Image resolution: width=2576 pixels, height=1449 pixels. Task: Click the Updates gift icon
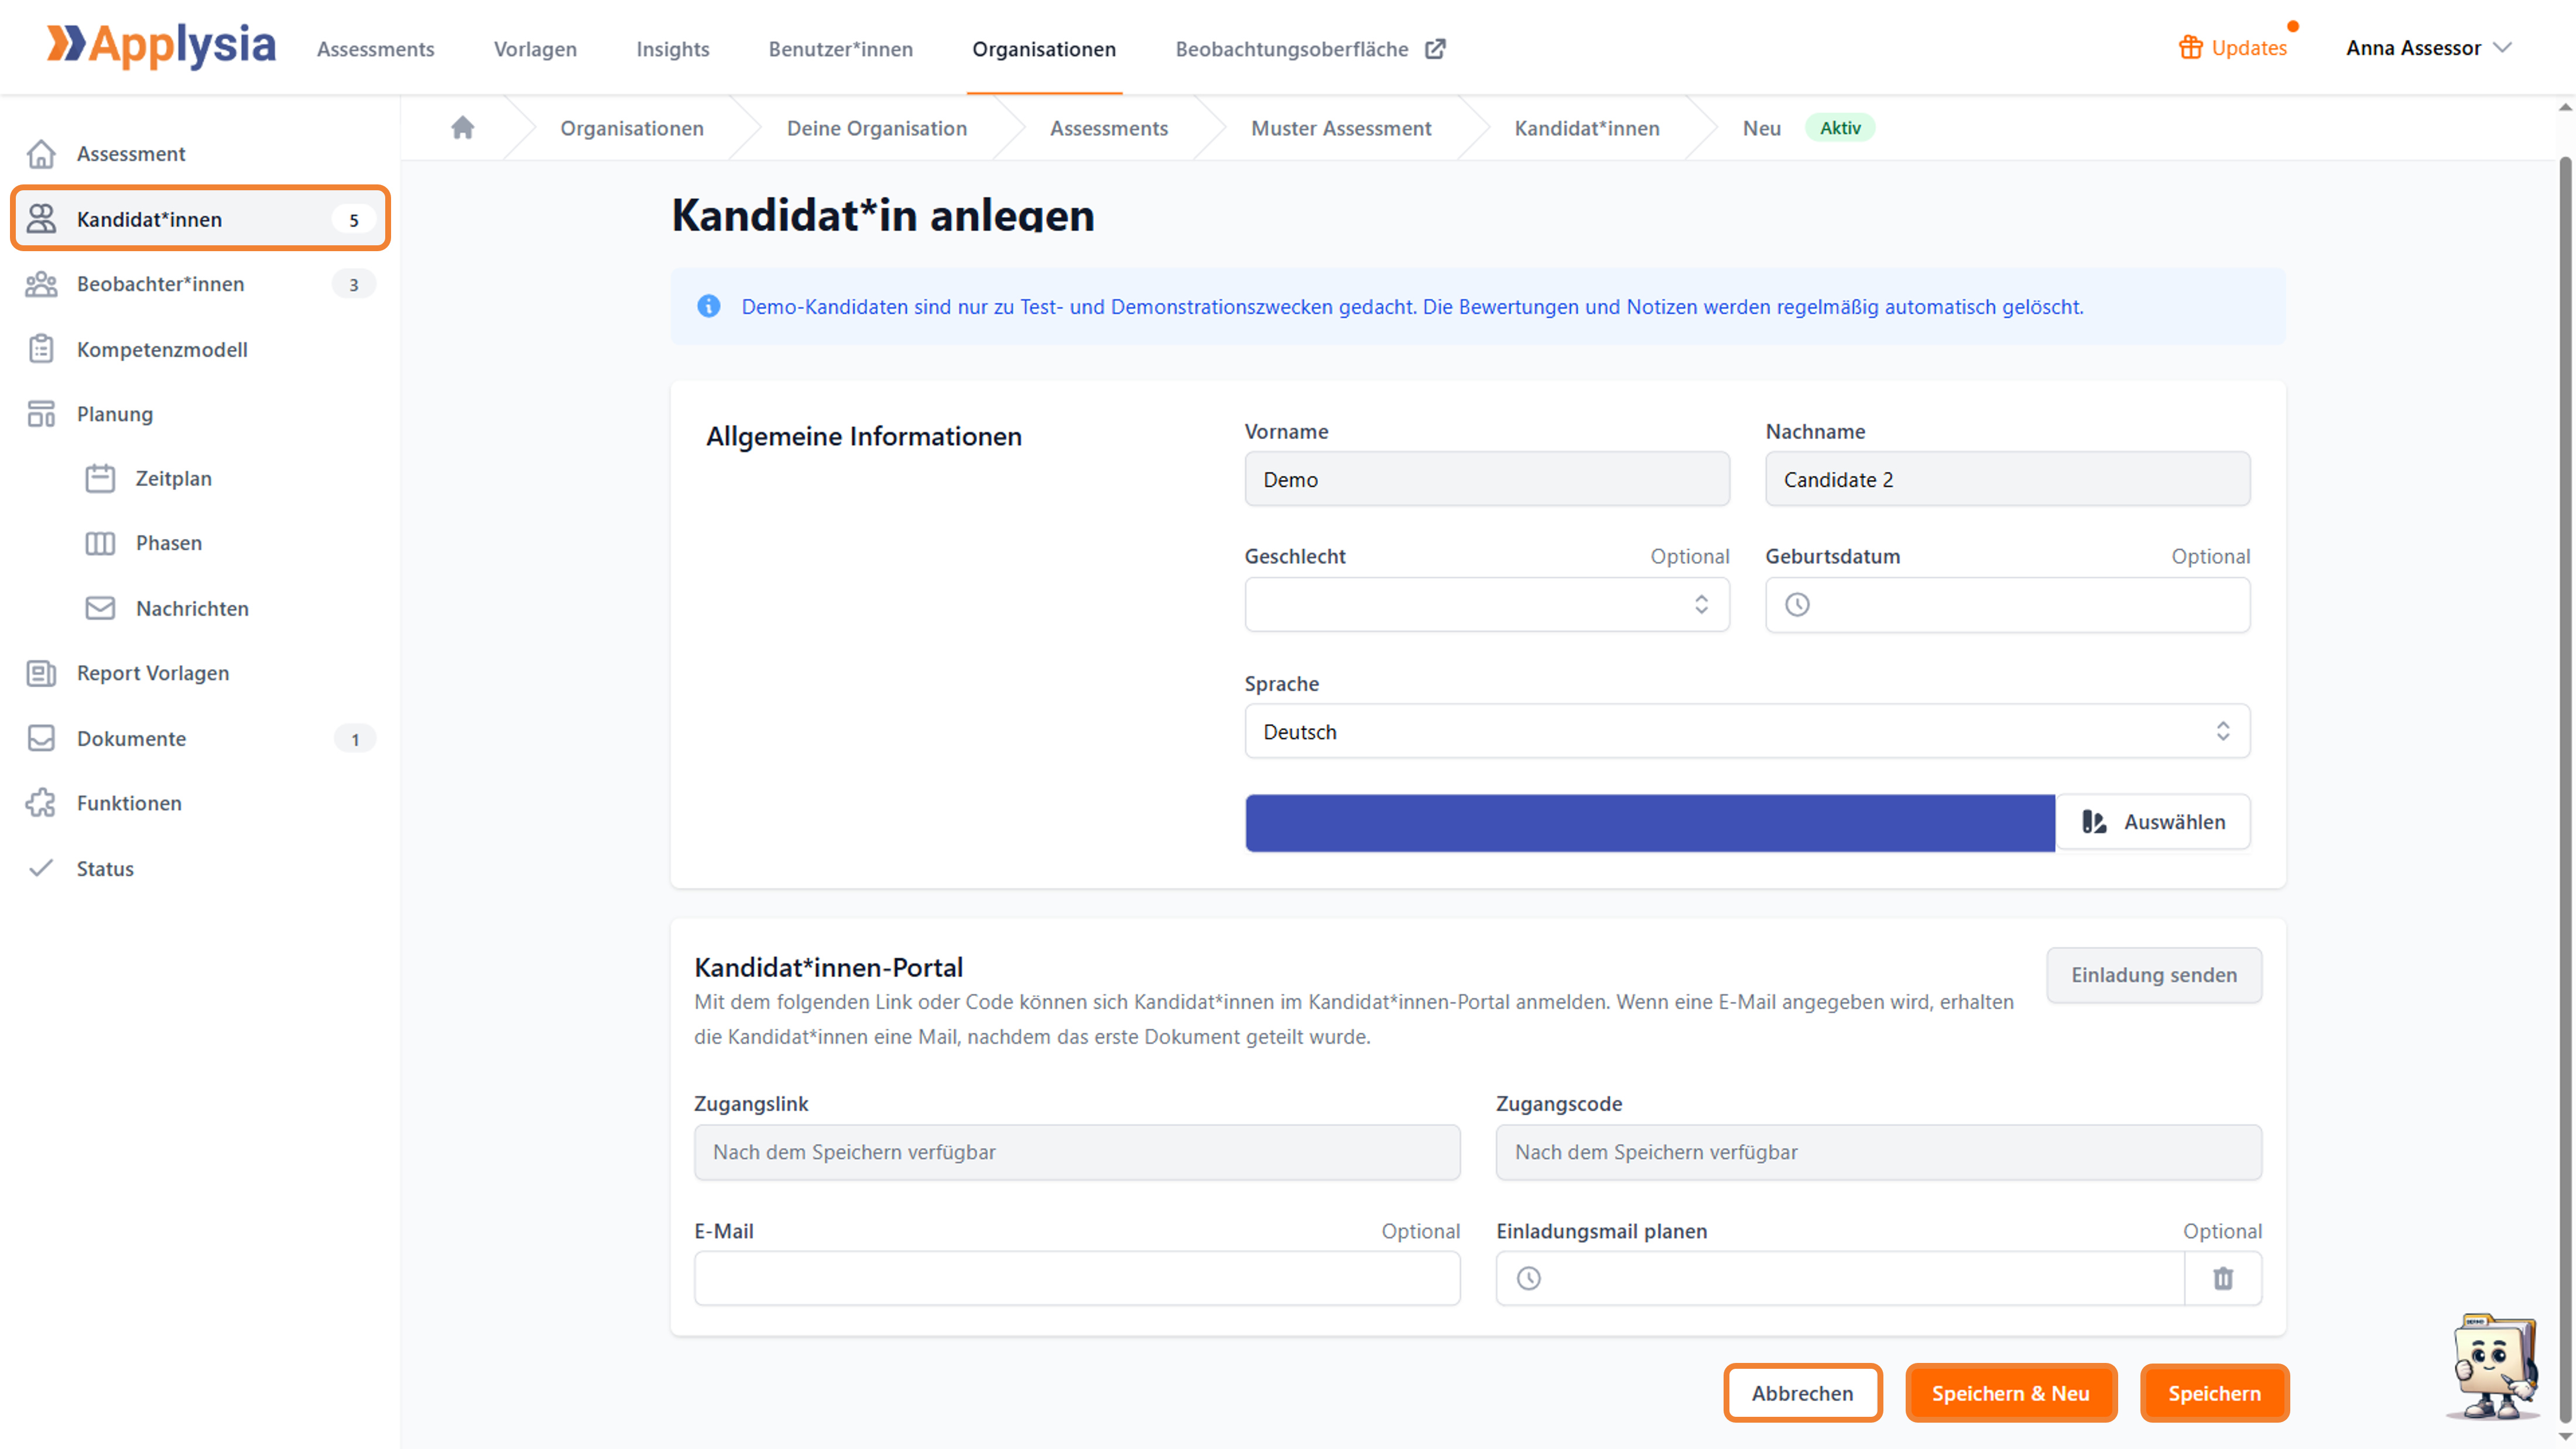[2190, 48]
